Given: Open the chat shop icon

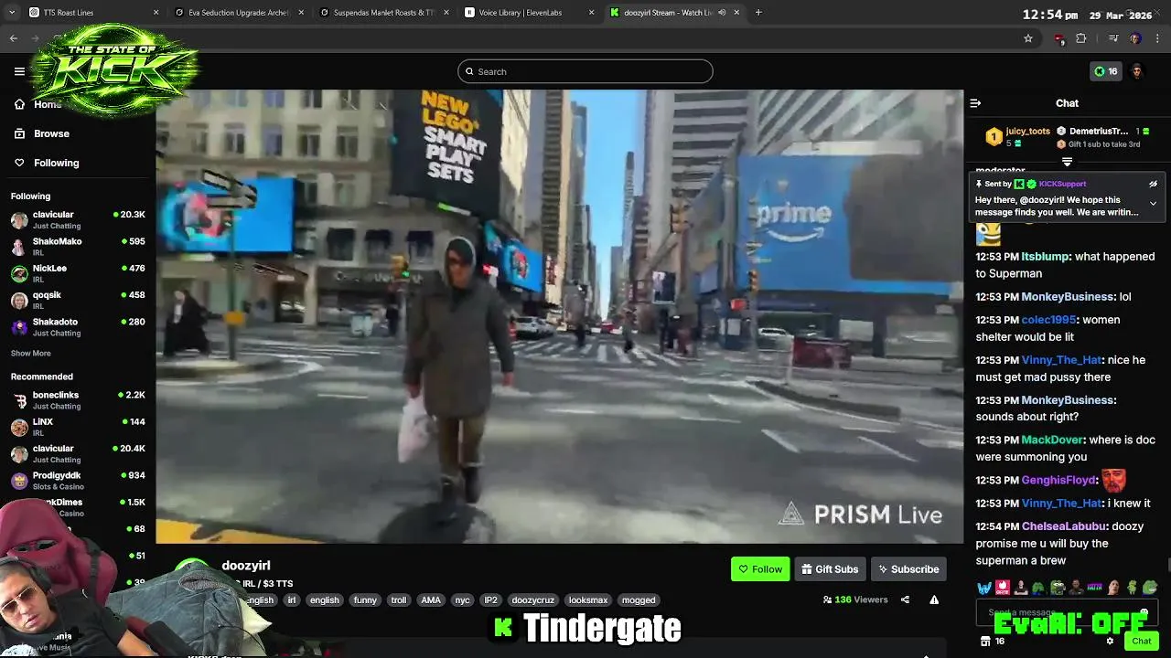Looking at the screenshot, I should [x=985, y=642].
